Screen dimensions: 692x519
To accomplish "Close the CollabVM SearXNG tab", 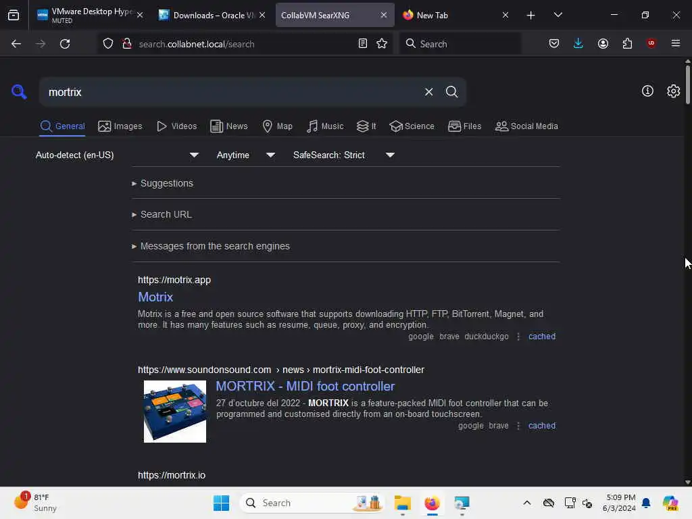I will click(x=384, y=15).
